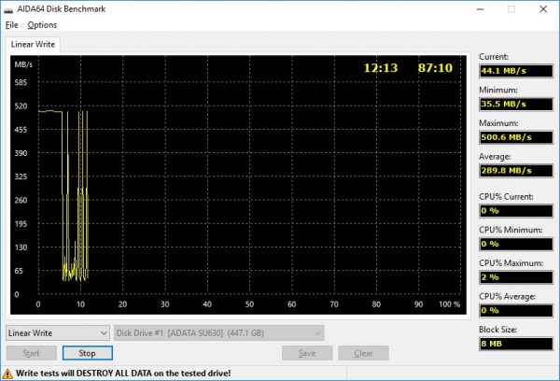560x381 pixels.
Task: Click the MB/s axis label on graph
Action: coord(23,64)
